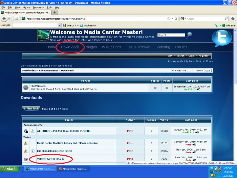
Task: Click warning icon on history and release schedule row
Action: (26, 143)
